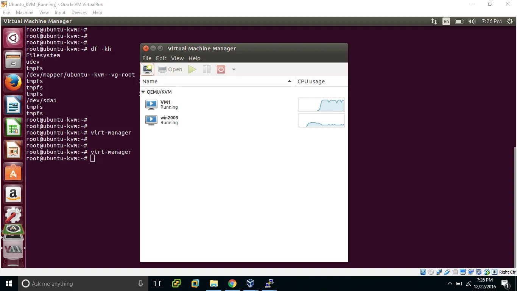Click the Create new virtual machine icon

[x=147, y=69]
